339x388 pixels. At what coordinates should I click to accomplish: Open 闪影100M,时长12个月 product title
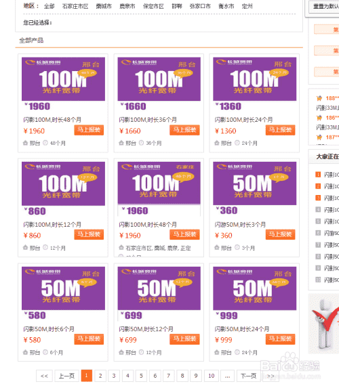[x=52, y=224]
